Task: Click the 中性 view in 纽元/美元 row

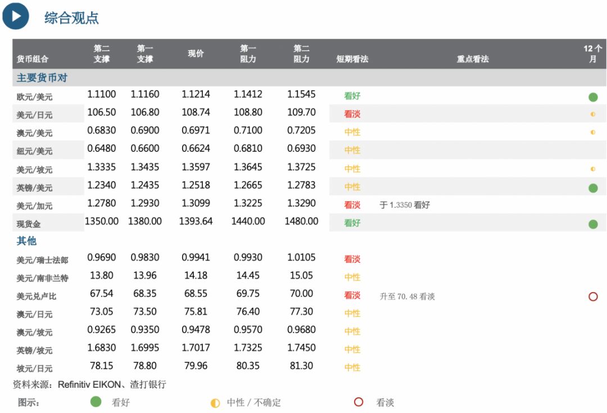Action: [x=352, y=150]
